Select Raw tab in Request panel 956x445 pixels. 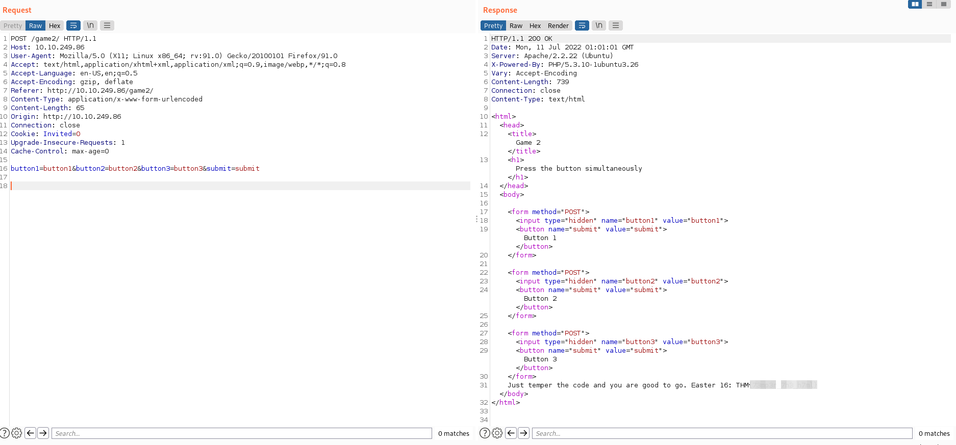35,25
